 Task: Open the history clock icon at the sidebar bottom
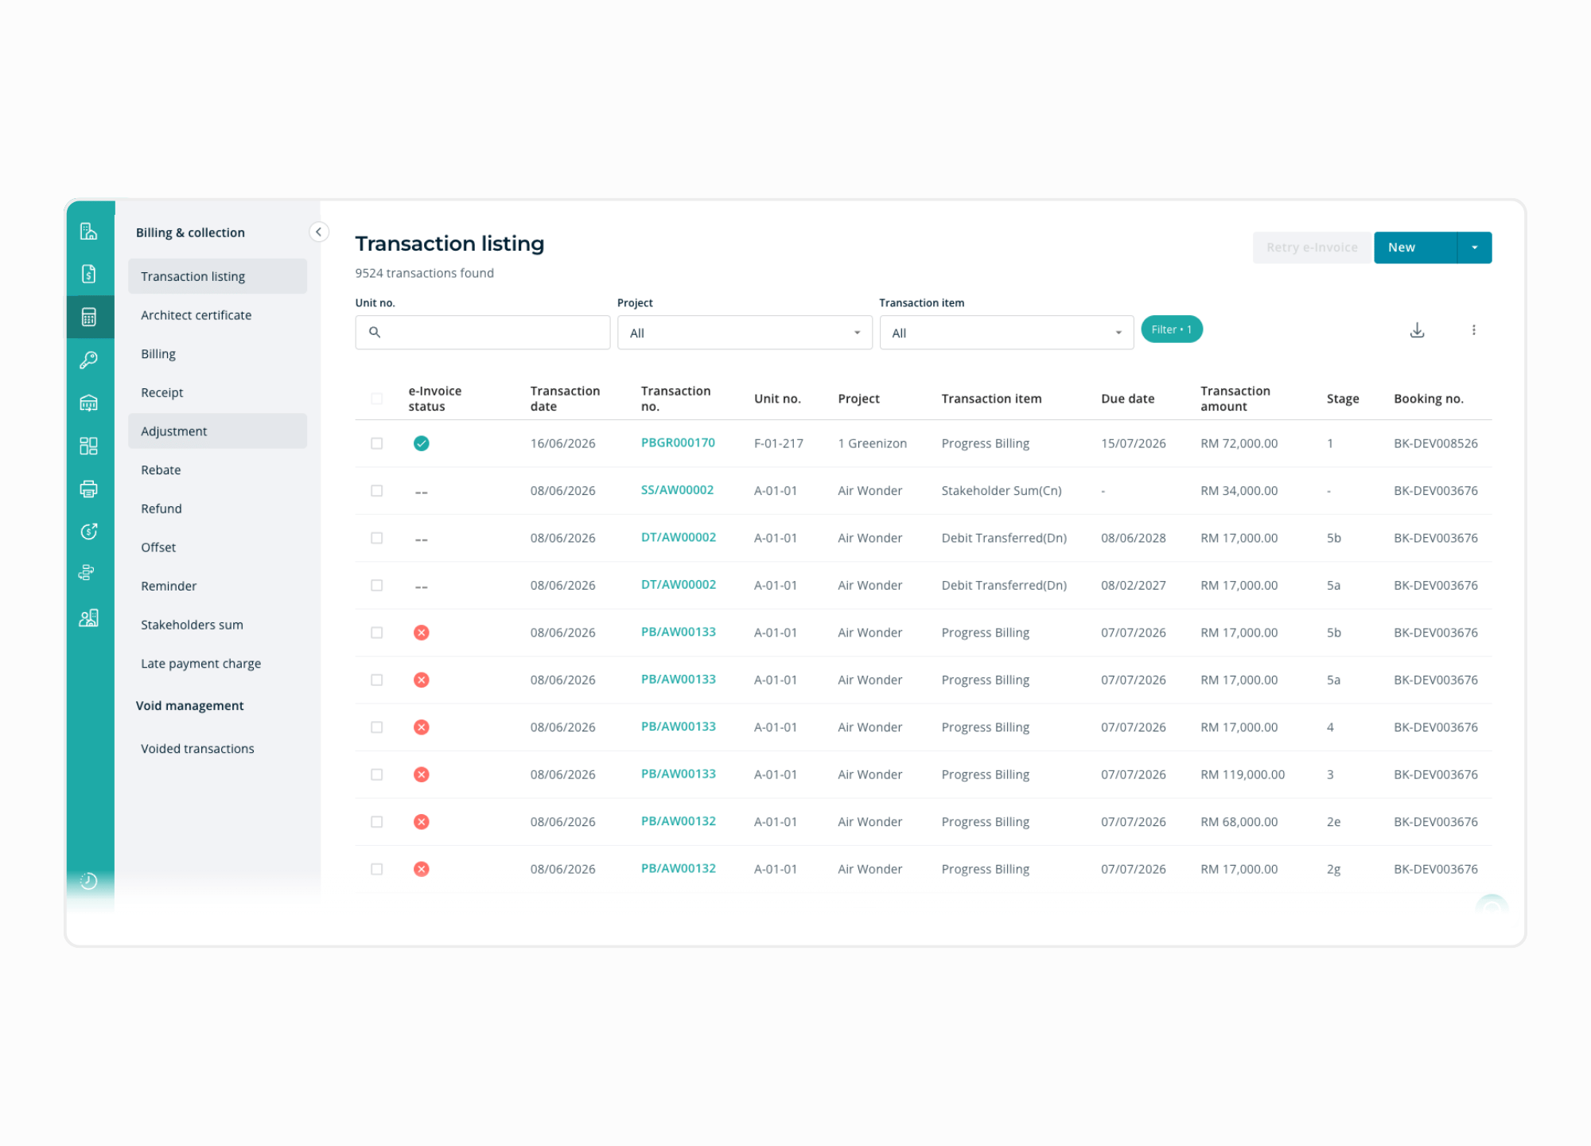click(x=88, y=880)
